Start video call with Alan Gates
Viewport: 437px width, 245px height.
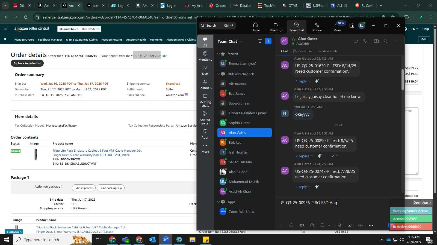(356, 41)
